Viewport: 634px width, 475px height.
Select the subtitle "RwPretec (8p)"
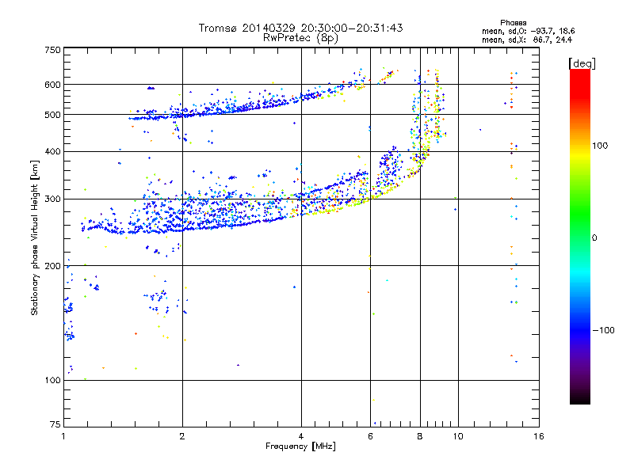[x=300, y=38]
